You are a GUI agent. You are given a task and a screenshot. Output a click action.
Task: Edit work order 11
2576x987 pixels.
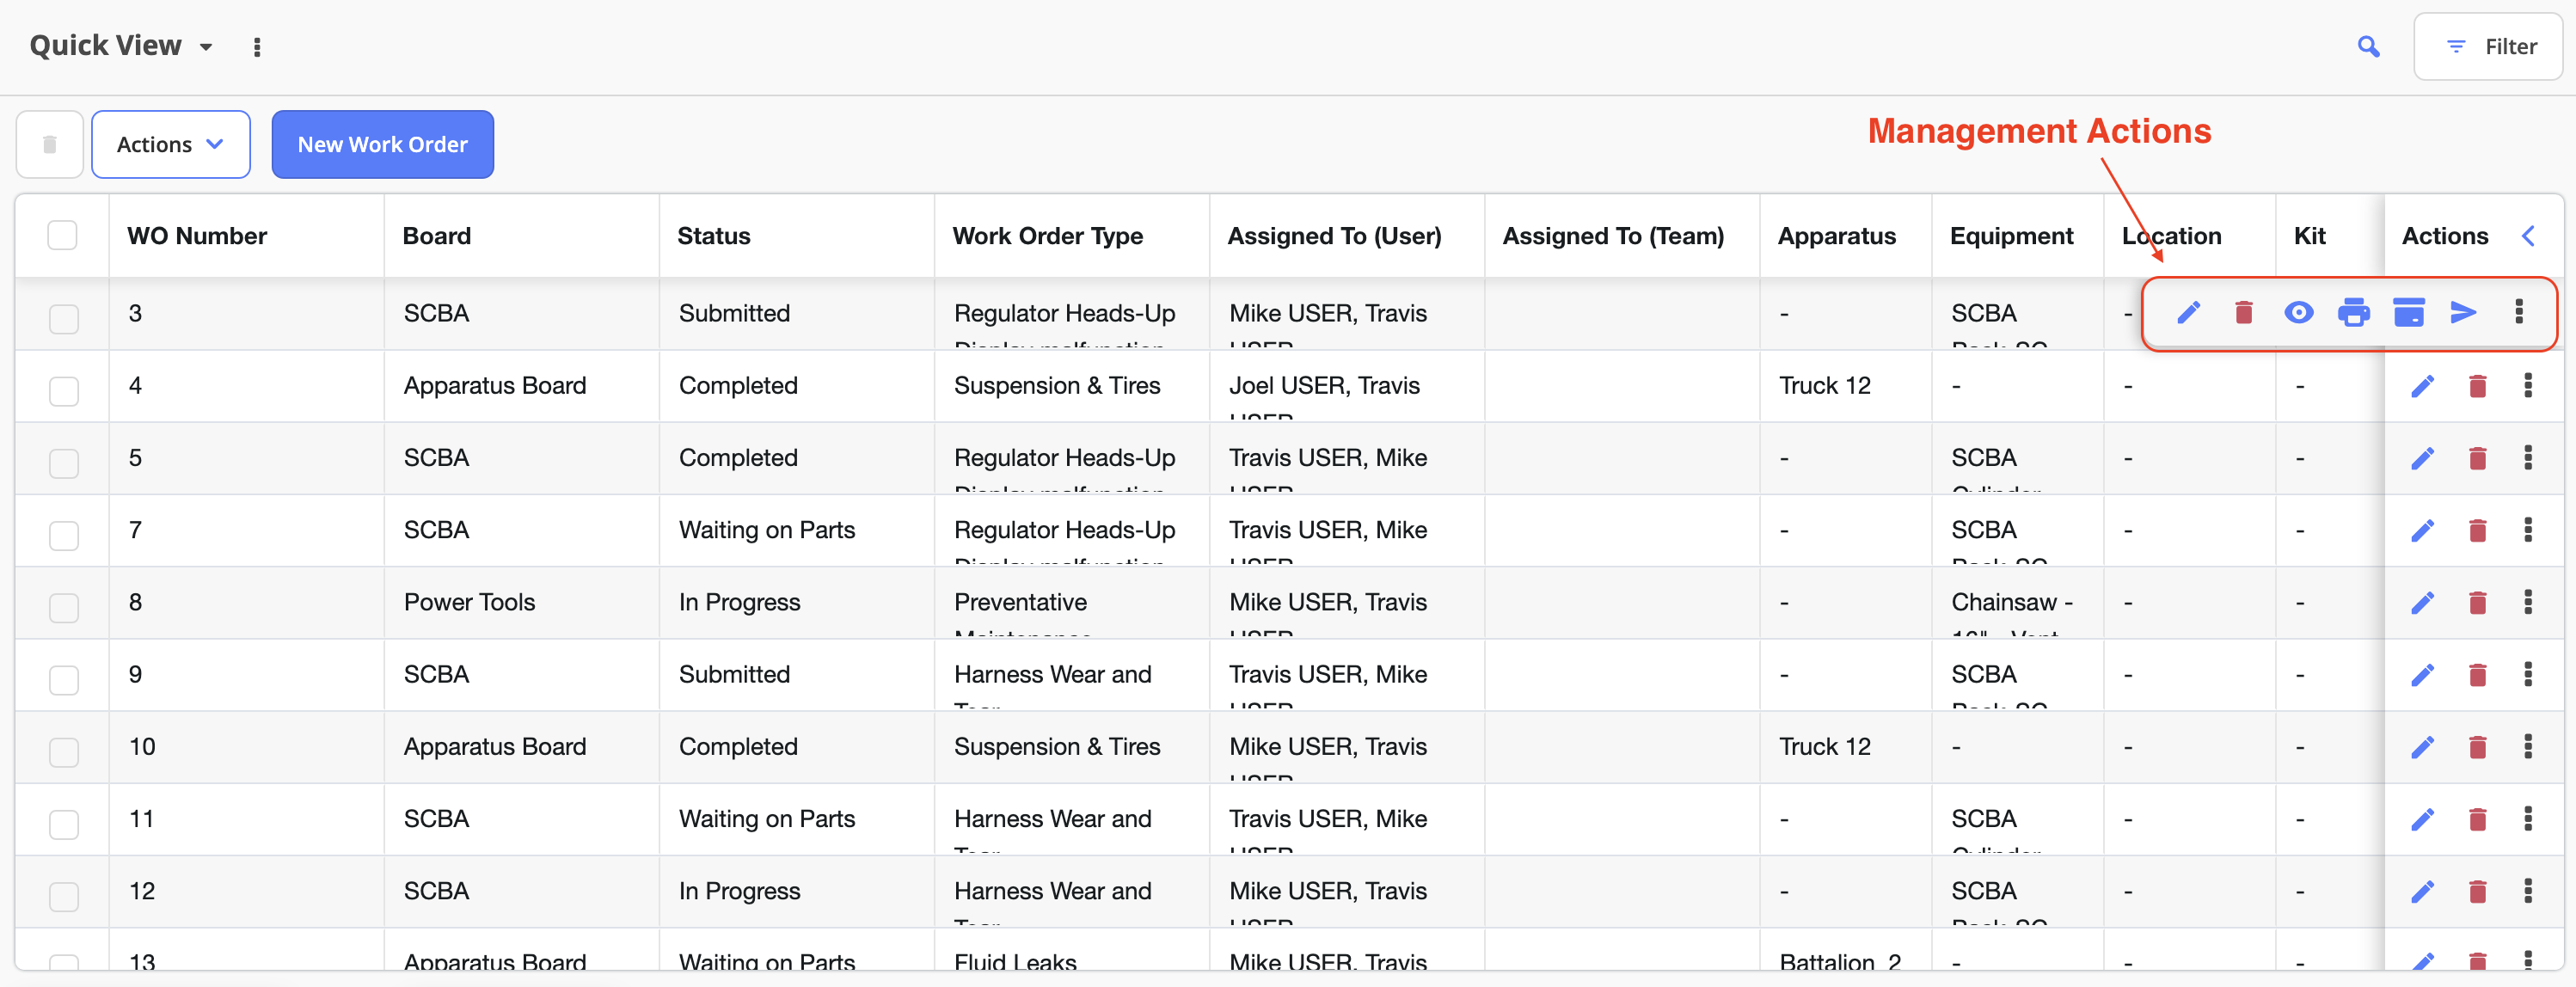(2423, 819)
